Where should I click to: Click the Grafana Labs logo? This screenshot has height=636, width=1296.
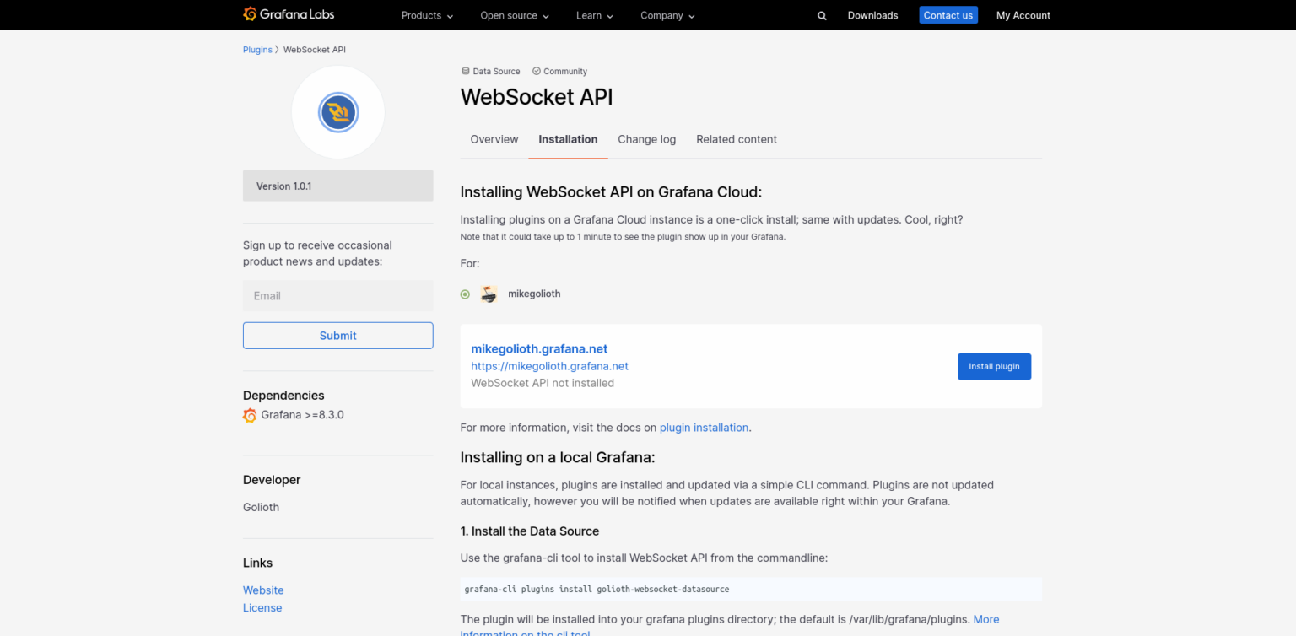pos(289,14)
